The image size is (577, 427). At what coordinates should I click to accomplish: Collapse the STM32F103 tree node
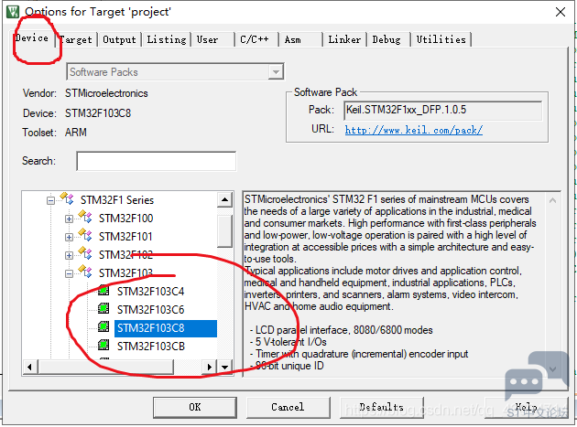click(x=69, y=273)
